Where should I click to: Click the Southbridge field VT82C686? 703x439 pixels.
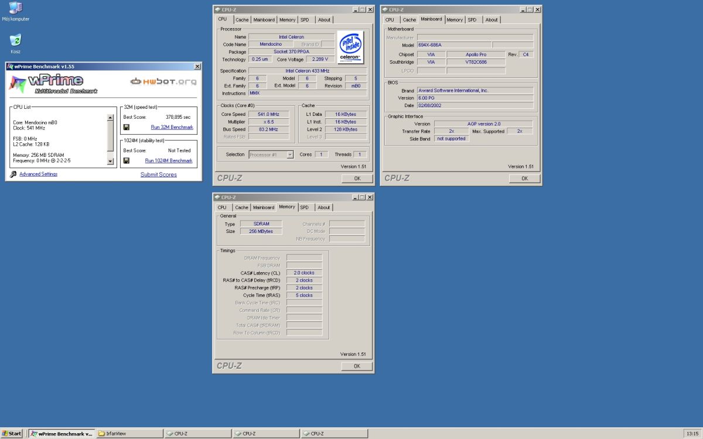pyautogui.click(x=475, y=62)
